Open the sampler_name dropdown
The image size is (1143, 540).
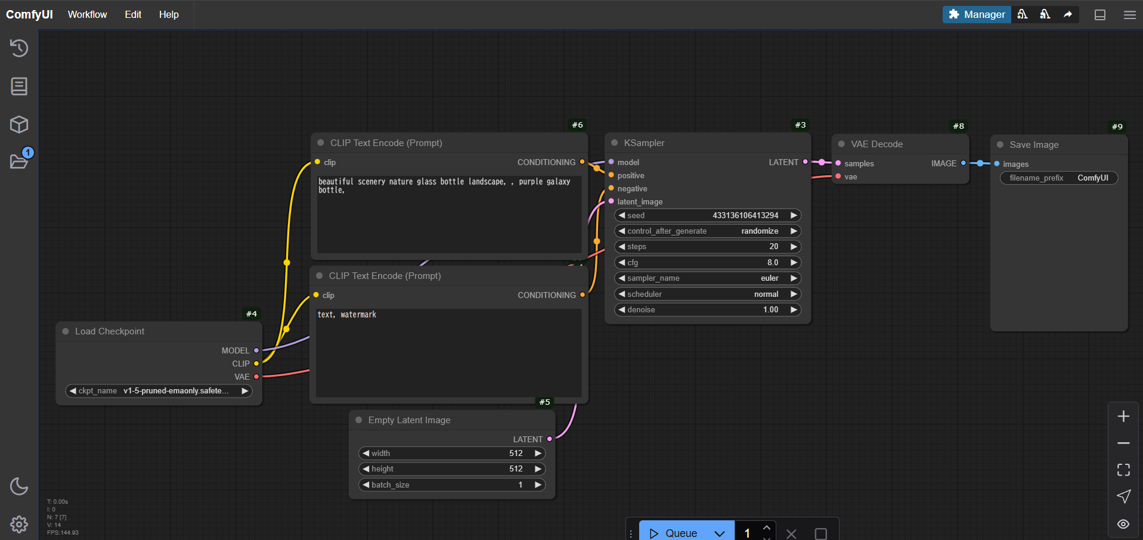(707, 278)
